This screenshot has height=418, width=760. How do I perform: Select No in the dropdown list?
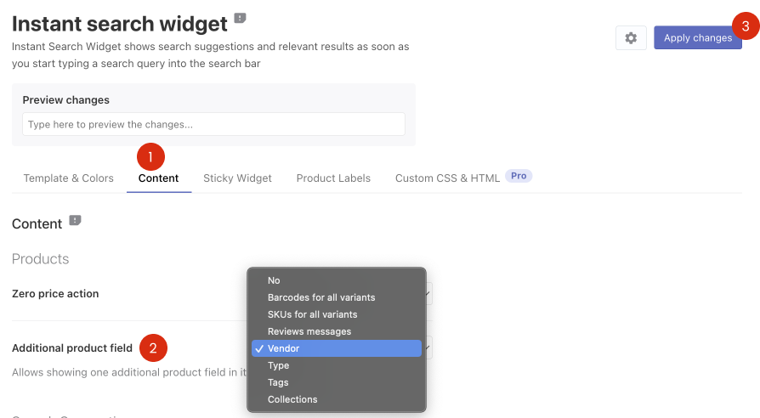point(337,280)
